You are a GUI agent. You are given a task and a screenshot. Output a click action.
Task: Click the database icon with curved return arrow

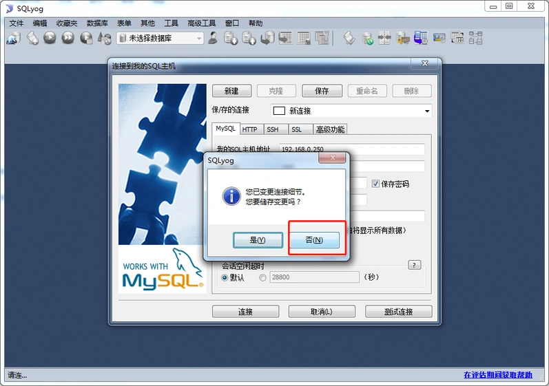pos(267,38)
